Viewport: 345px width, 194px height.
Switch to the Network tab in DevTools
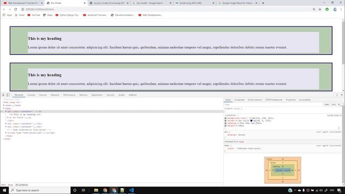pyautogui.click(x=55, y=95)
